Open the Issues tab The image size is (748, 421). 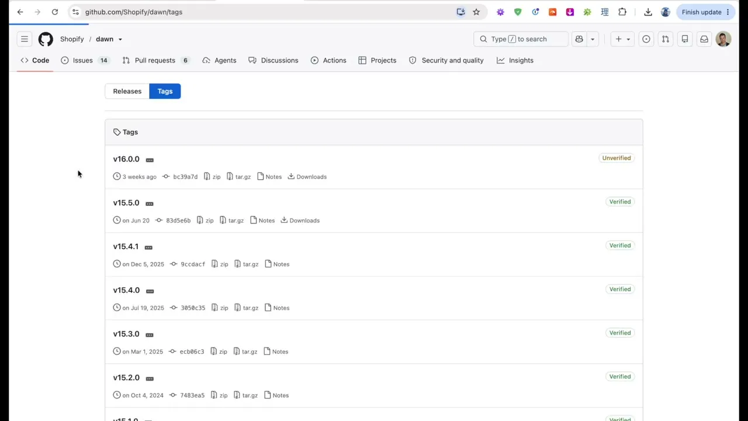(85, 60)
